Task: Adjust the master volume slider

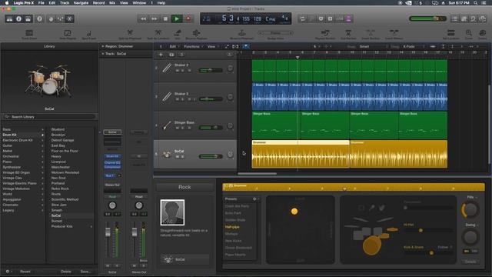Action: click(x=428, y=18)
